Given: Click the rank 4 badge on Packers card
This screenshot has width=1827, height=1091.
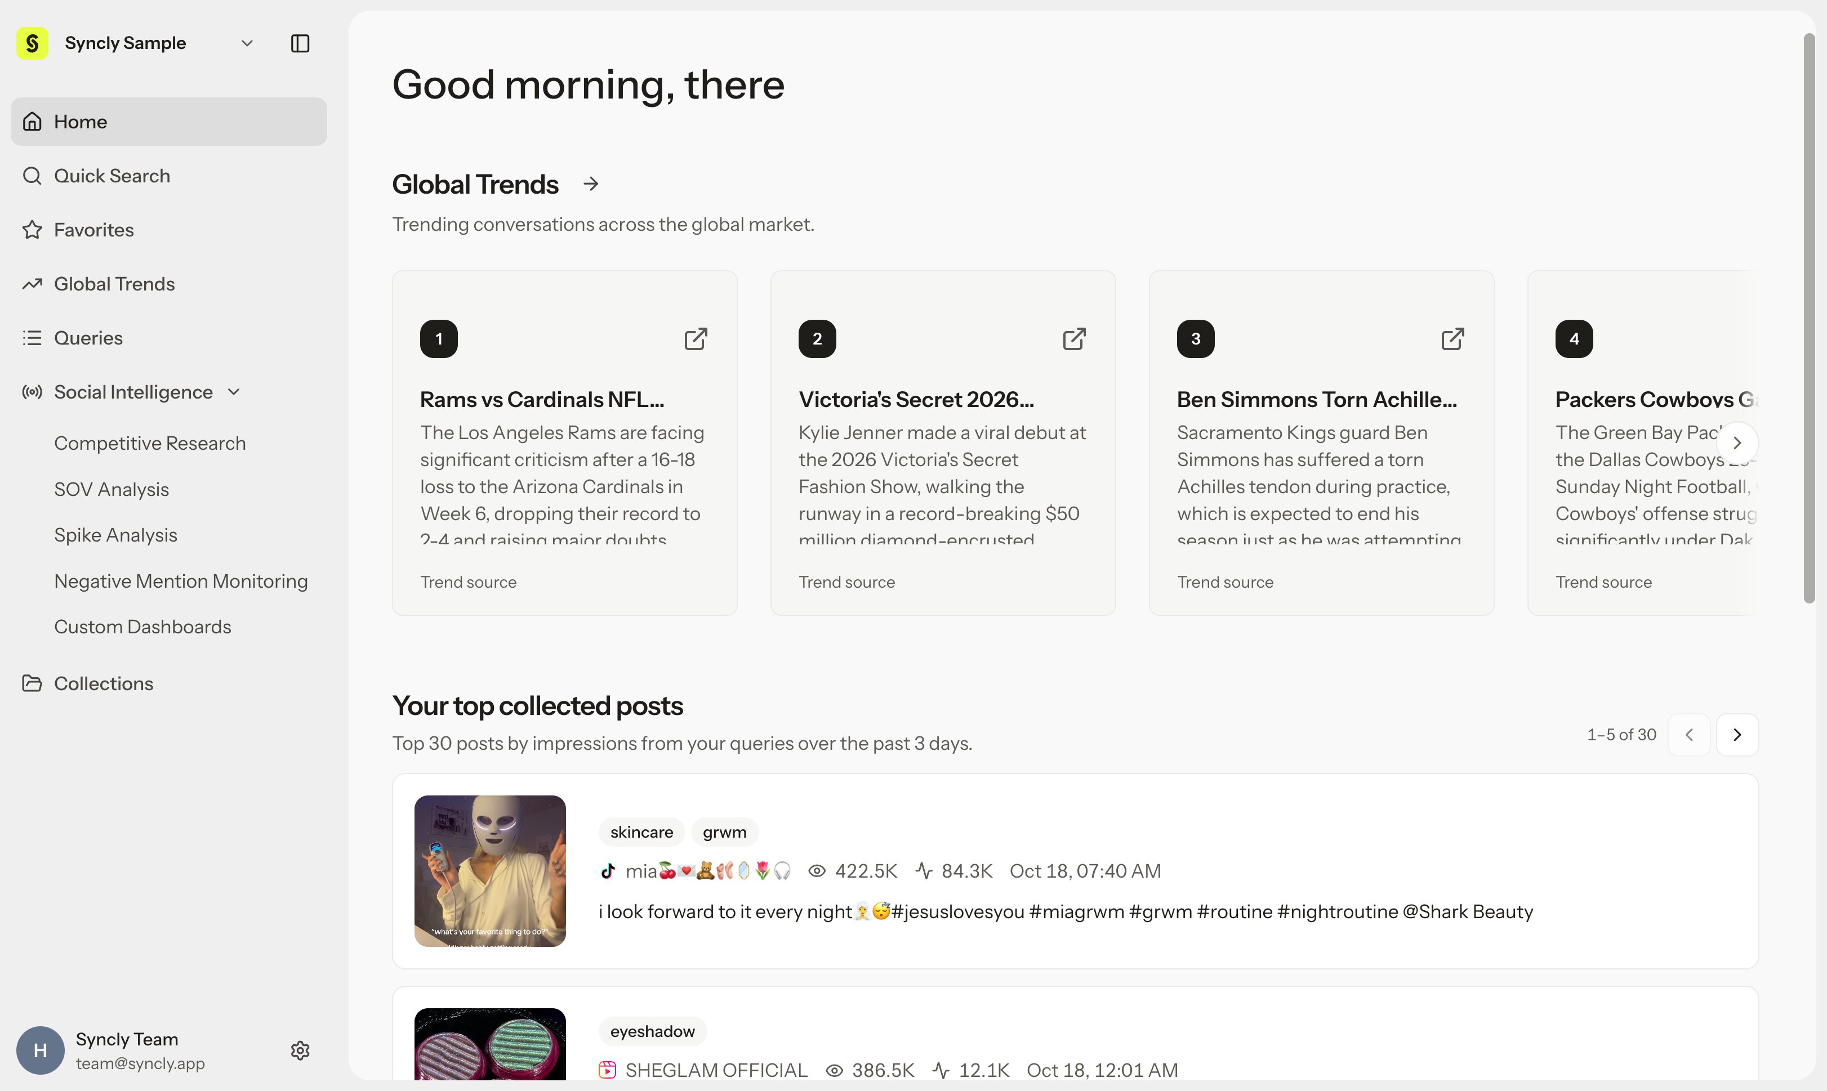Looking at the screenshot, I should pos(1574,339).
